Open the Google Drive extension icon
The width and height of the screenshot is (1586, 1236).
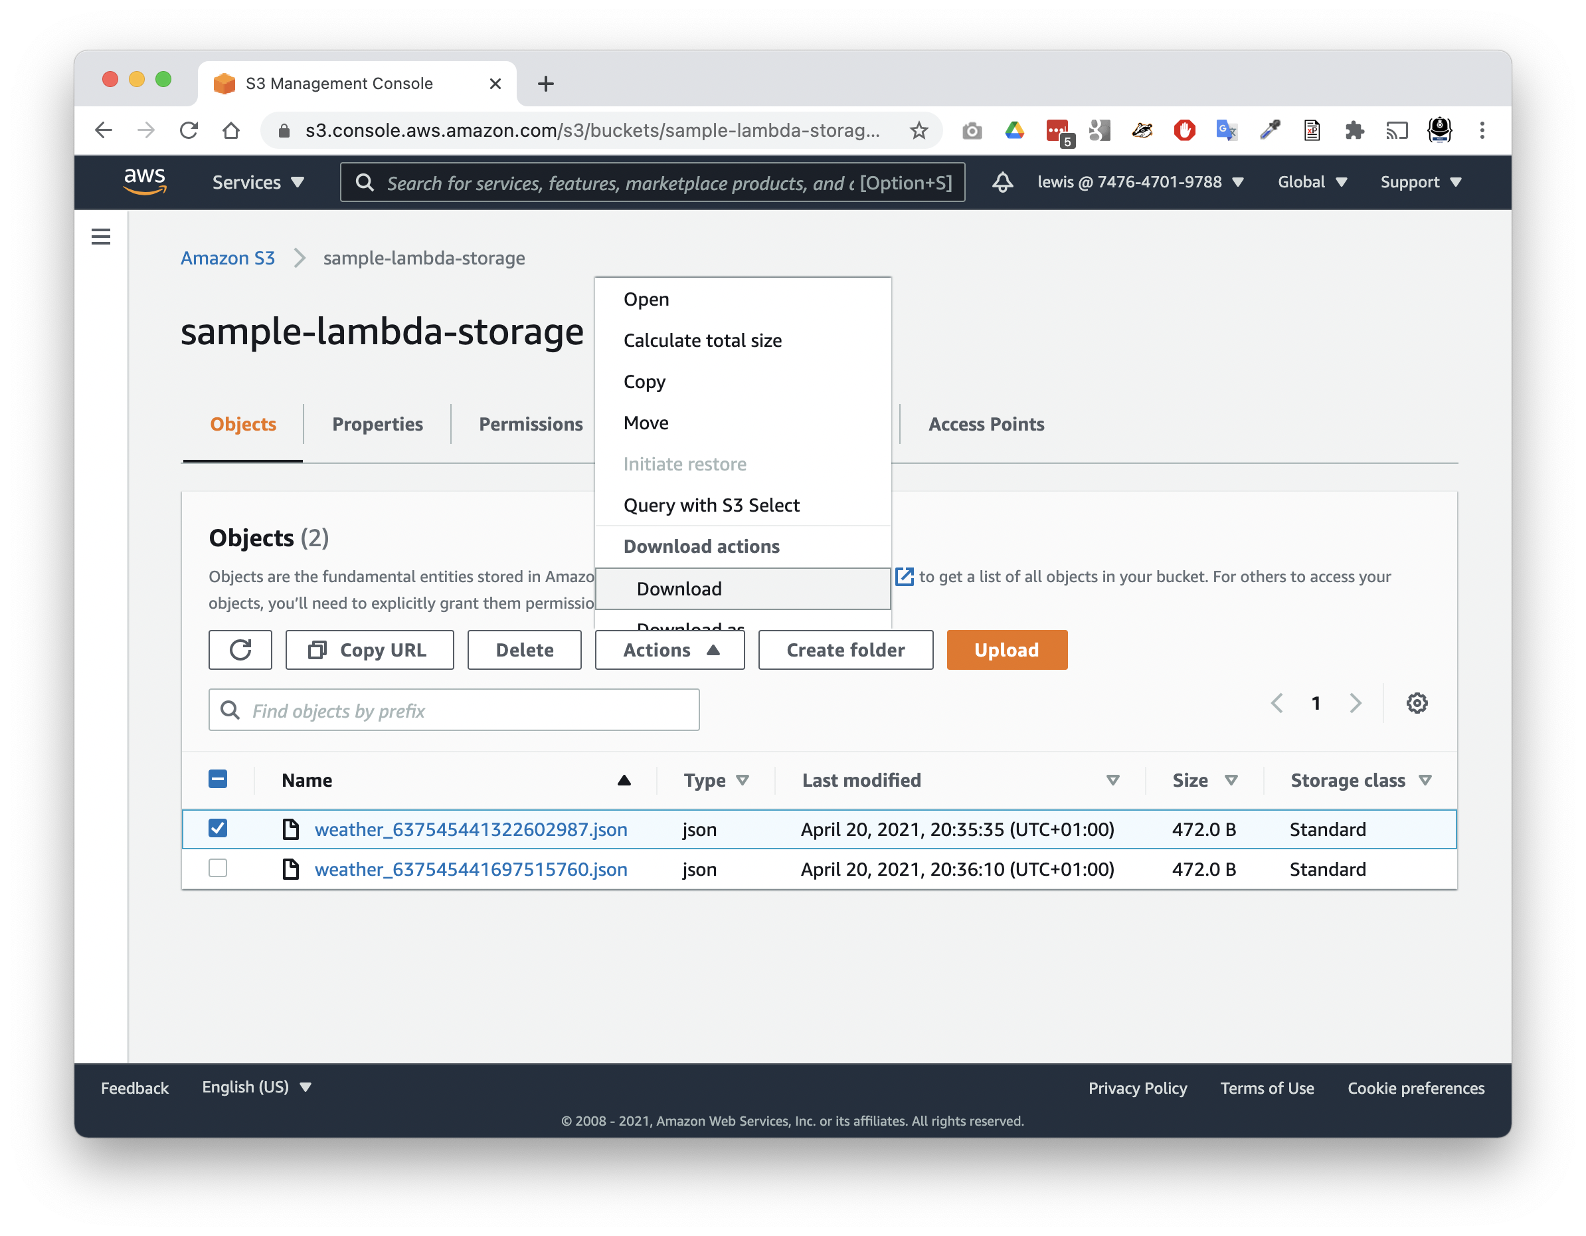tap(1014, 131)
